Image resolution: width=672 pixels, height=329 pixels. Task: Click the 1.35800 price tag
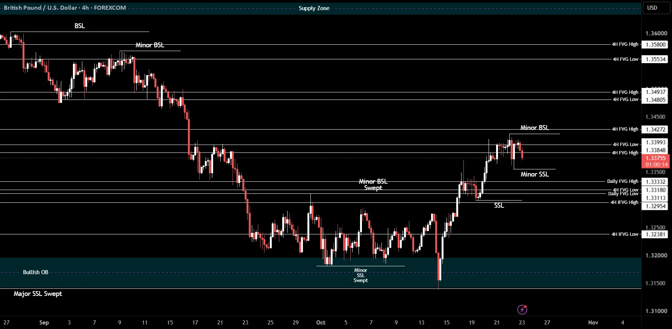coord(655,45)
